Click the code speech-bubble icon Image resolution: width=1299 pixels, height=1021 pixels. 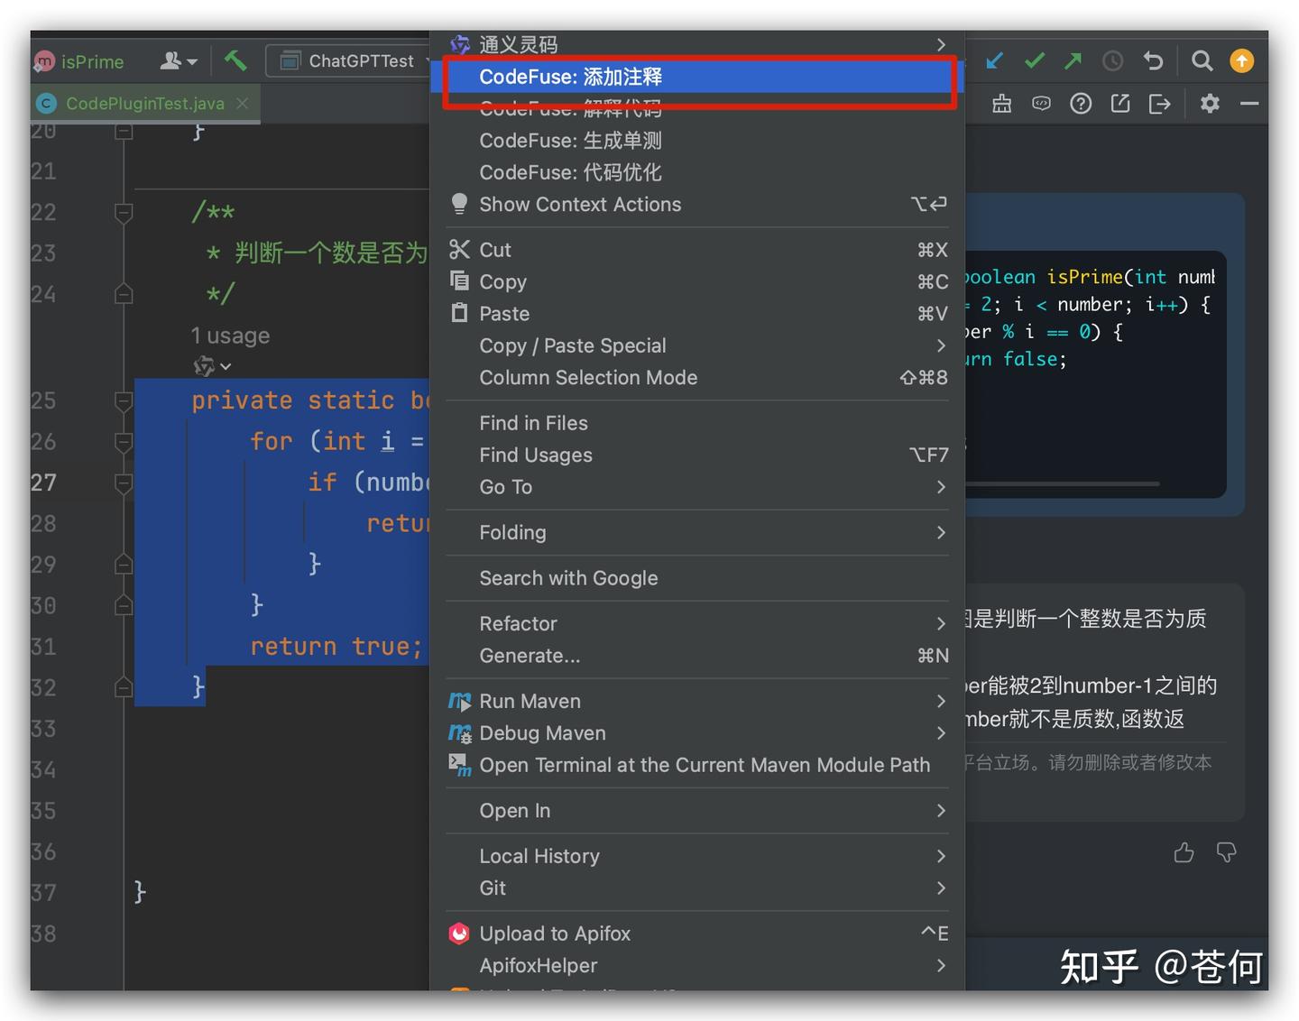[1041, 104]
